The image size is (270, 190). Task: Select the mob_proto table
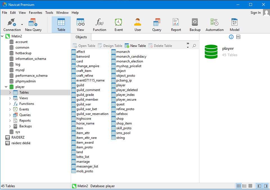tap(85, 171)
